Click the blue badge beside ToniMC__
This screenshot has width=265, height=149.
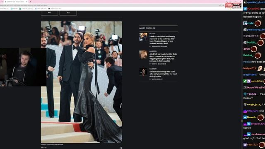(x=245, y=94)
